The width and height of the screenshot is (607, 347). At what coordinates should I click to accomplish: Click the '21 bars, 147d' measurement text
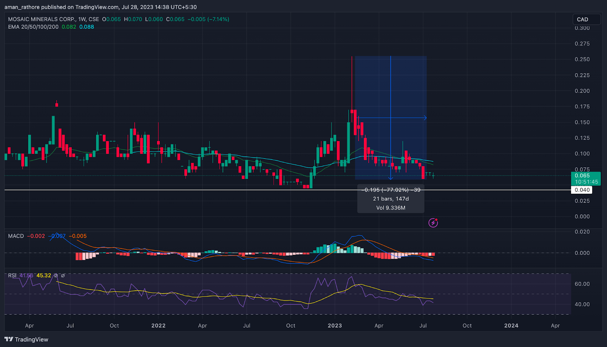coord(391,199)
